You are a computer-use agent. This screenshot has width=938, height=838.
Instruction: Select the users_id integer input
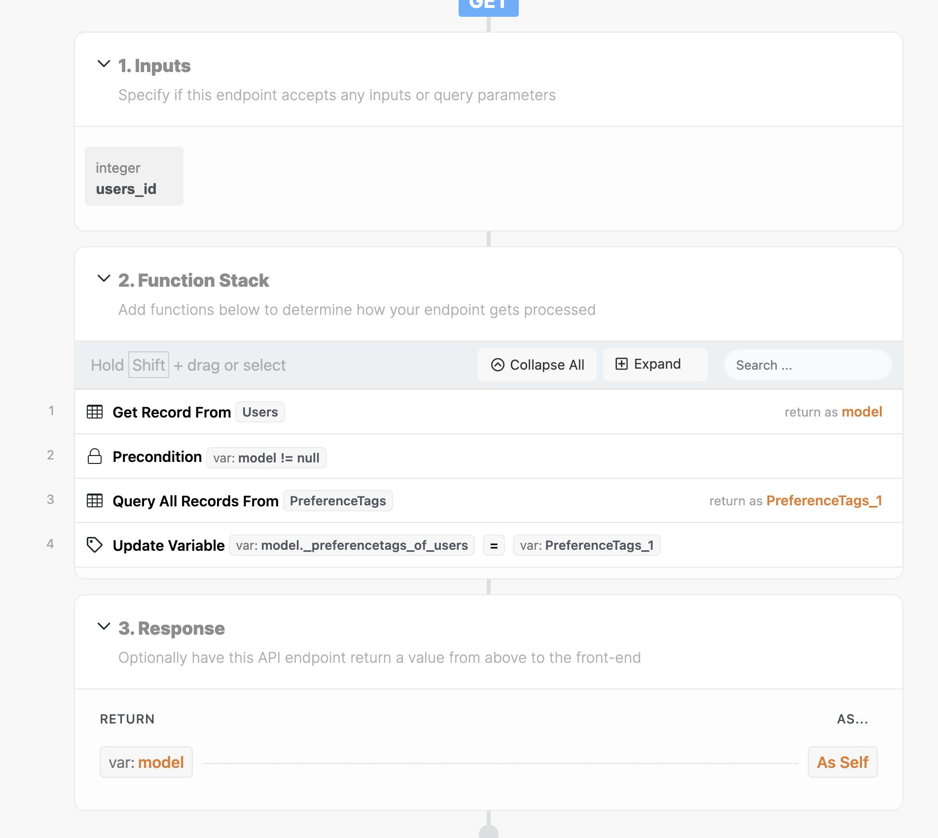point(134,176)
